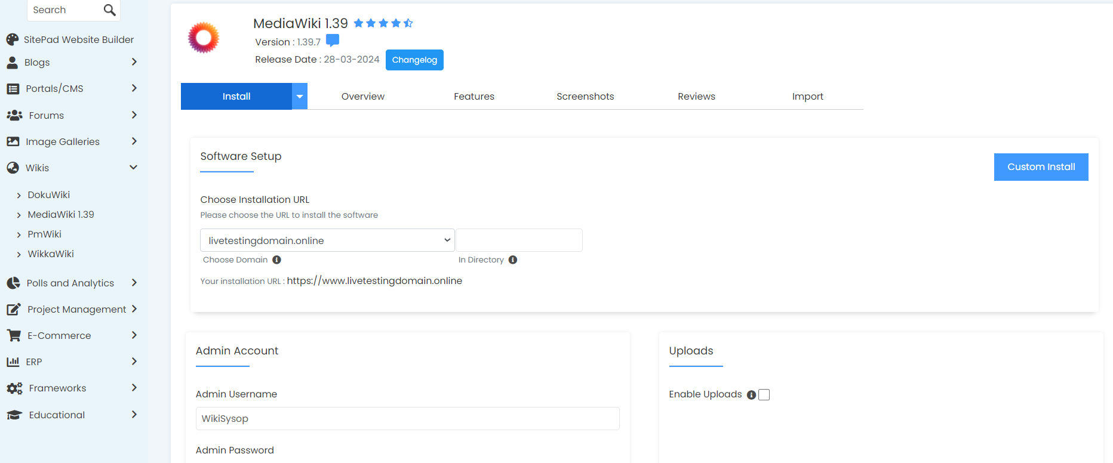The image size is (1113, 463).
Task: Click the Educational graduation cap icon
Action: tap(14, 415)
